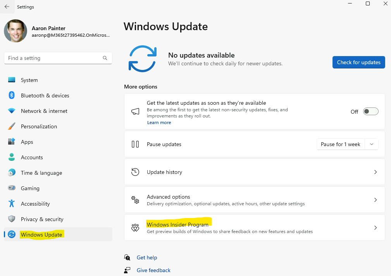Click the Bluetooth icon in the sidebar

pos(12,95)
